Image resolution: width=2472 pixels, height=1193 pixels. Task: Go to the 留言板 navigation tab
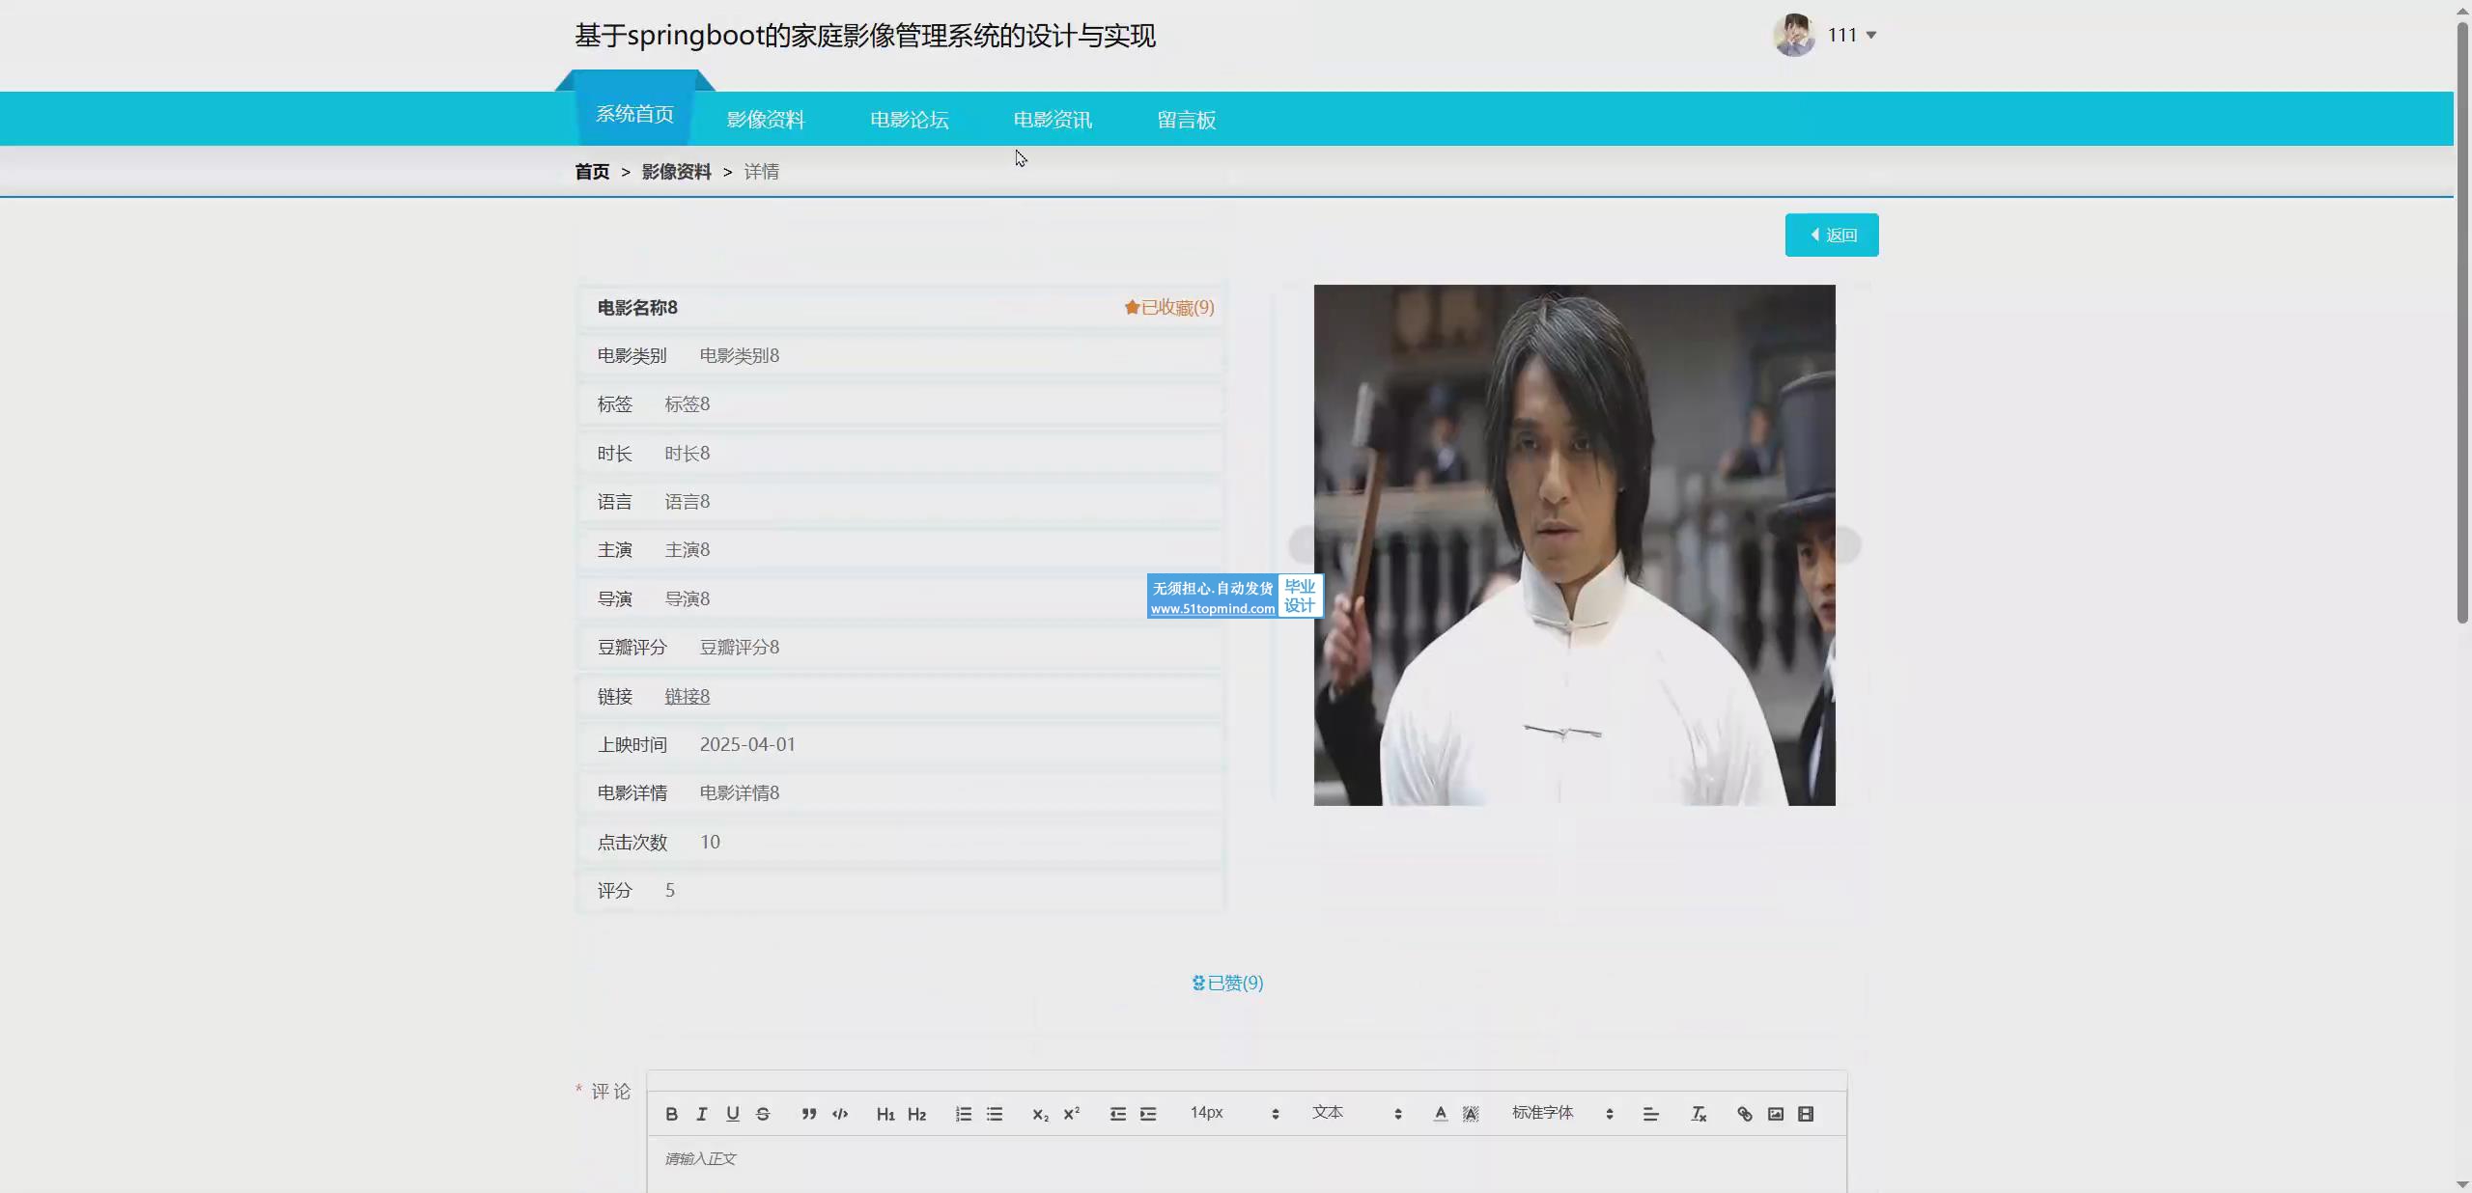pyautogui.click(x=1186, y=120)
